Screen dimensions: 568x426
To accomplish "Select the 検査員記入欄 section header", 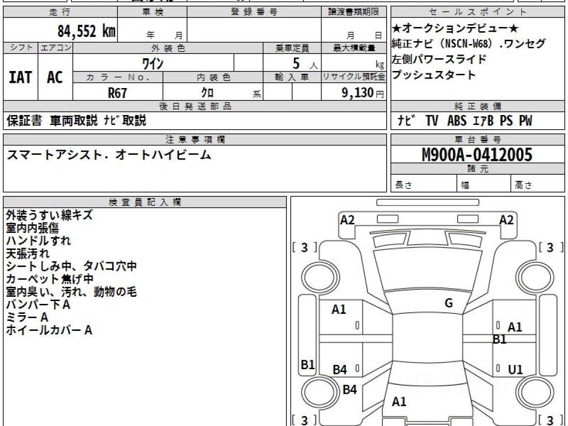I will click(145, 202).
